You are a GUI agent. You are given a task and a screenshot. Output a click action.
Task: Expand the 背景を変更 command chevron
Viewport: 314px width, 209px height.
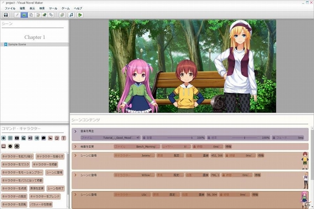[75, 147]
